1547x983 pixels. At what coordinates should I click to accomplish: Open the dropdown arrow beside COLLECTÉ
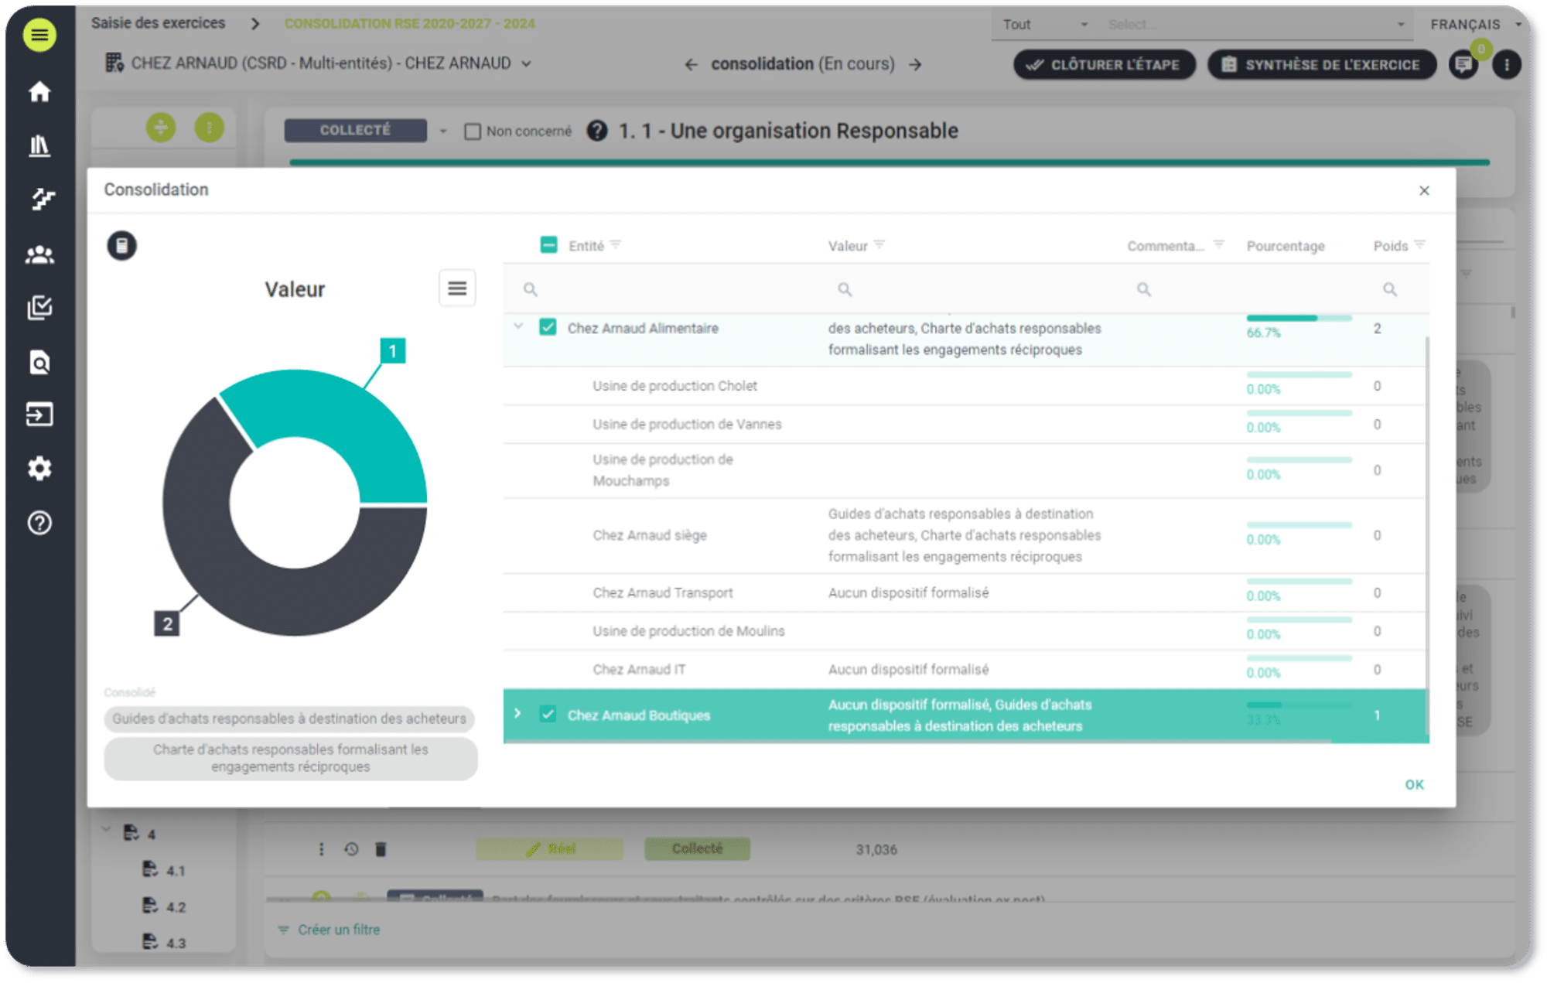click(443, 131)
